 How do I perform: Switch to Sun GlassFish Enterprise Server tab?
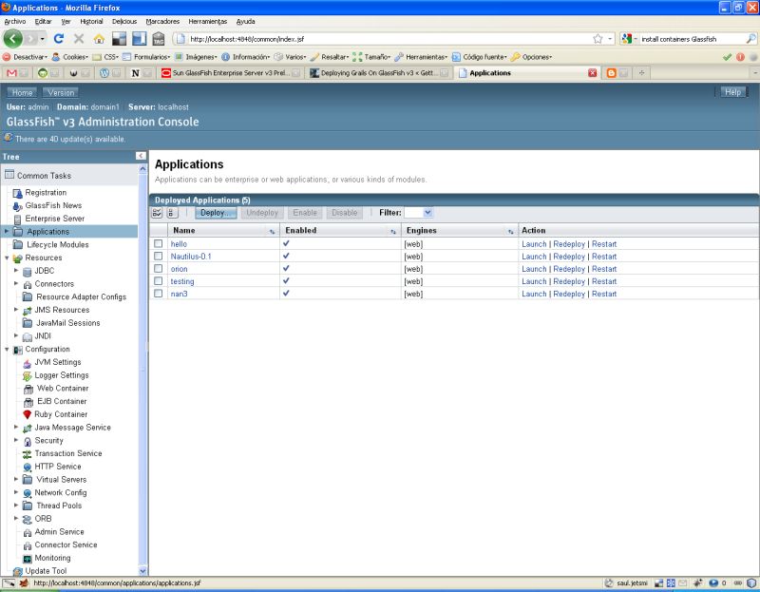[230, 73]
